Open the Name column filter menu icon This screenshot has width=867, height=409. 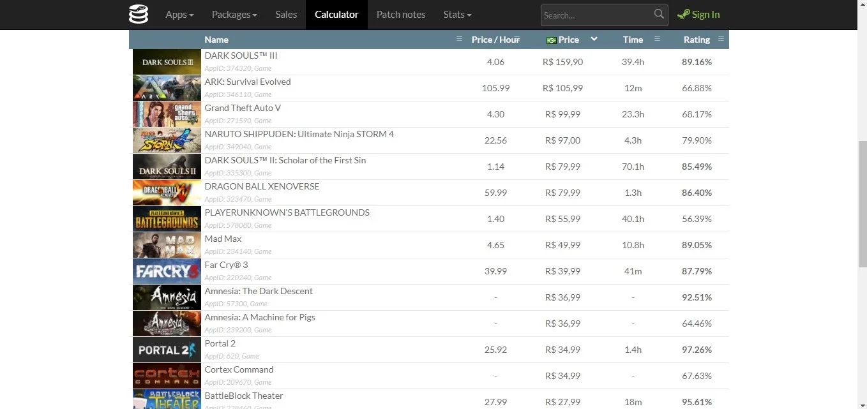click(x=459, y=39)
